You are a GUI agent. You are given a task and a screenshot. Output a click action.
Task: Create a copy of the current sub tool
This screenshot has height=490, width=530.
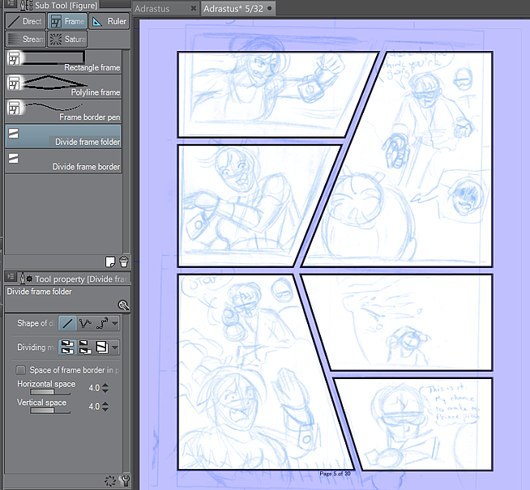(110, 262)
